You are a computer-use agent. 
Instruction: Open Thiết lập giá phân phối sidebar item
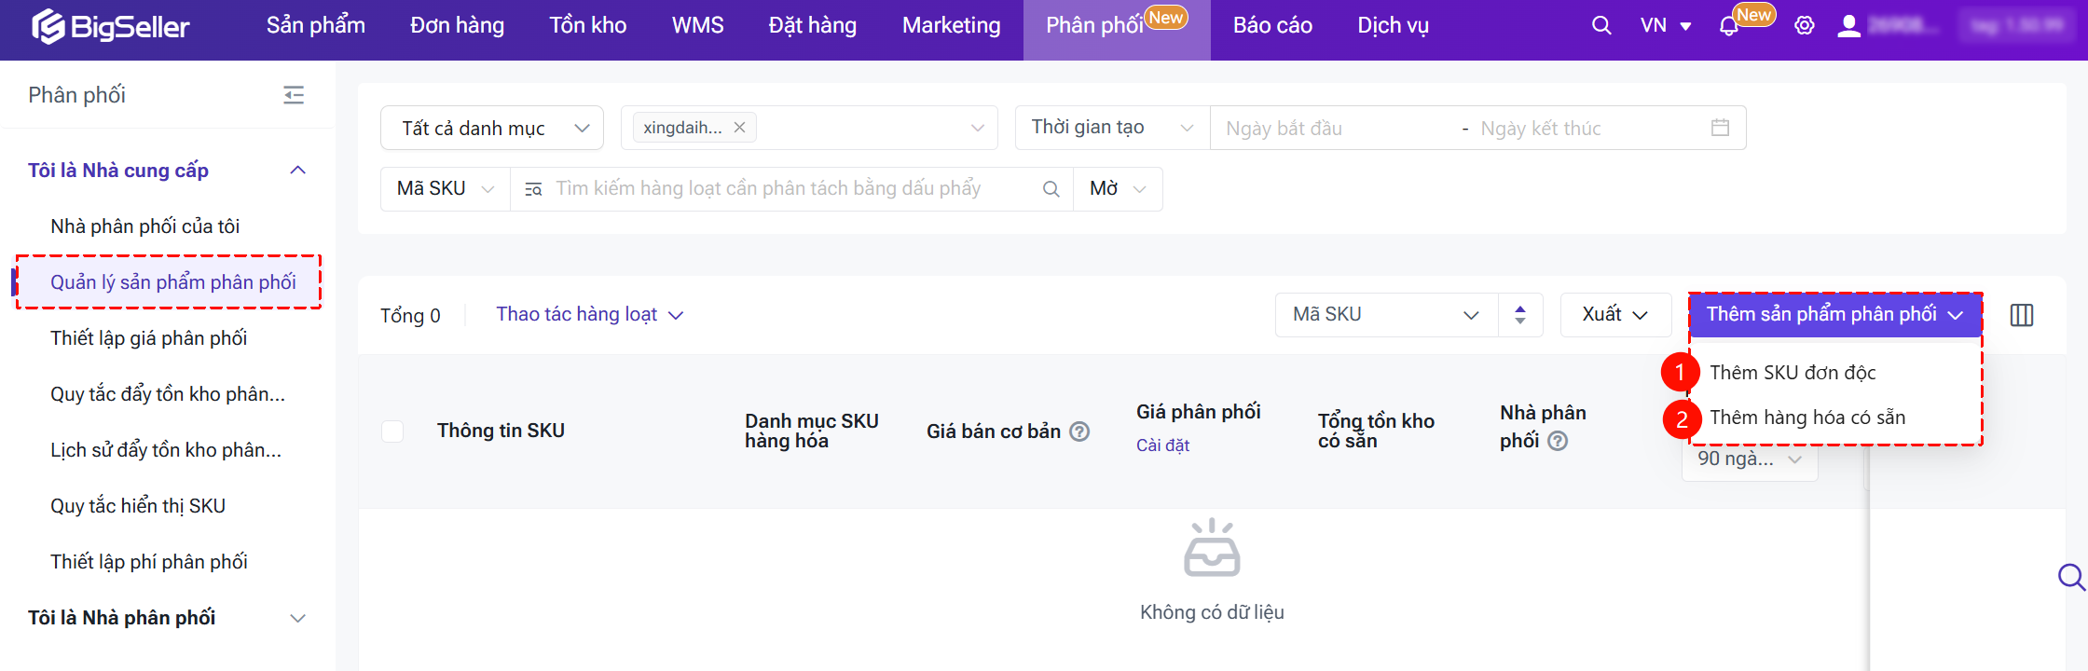click(x=149, y=338)
